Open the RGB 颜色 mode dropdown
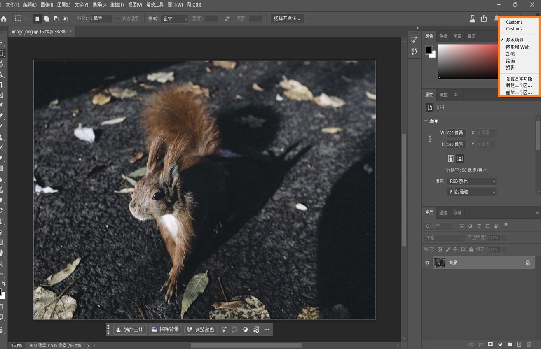Screen dimensions: 541x349 472,181
